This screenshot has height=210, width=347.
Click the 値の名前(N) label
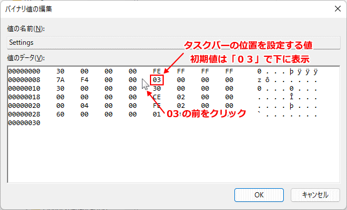[x=26, y=29]
